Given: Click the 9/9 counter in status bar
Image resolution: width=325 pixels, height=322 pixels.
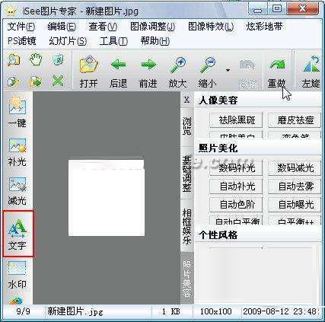Looking at the screenshot, I should [x=23, y=311].
